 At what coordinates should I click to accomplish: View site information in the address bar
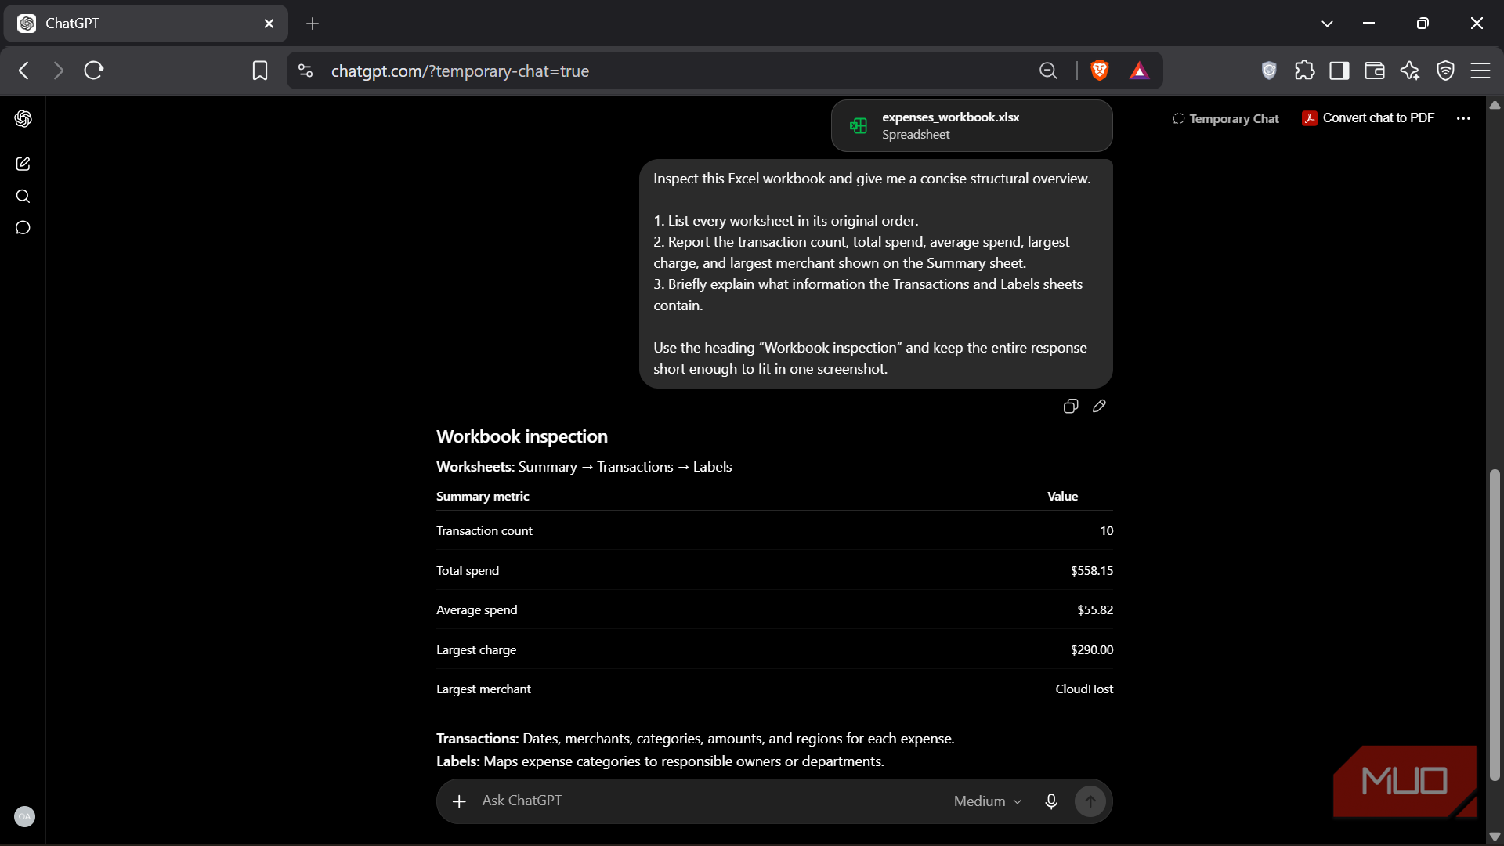tap(305, 70)
